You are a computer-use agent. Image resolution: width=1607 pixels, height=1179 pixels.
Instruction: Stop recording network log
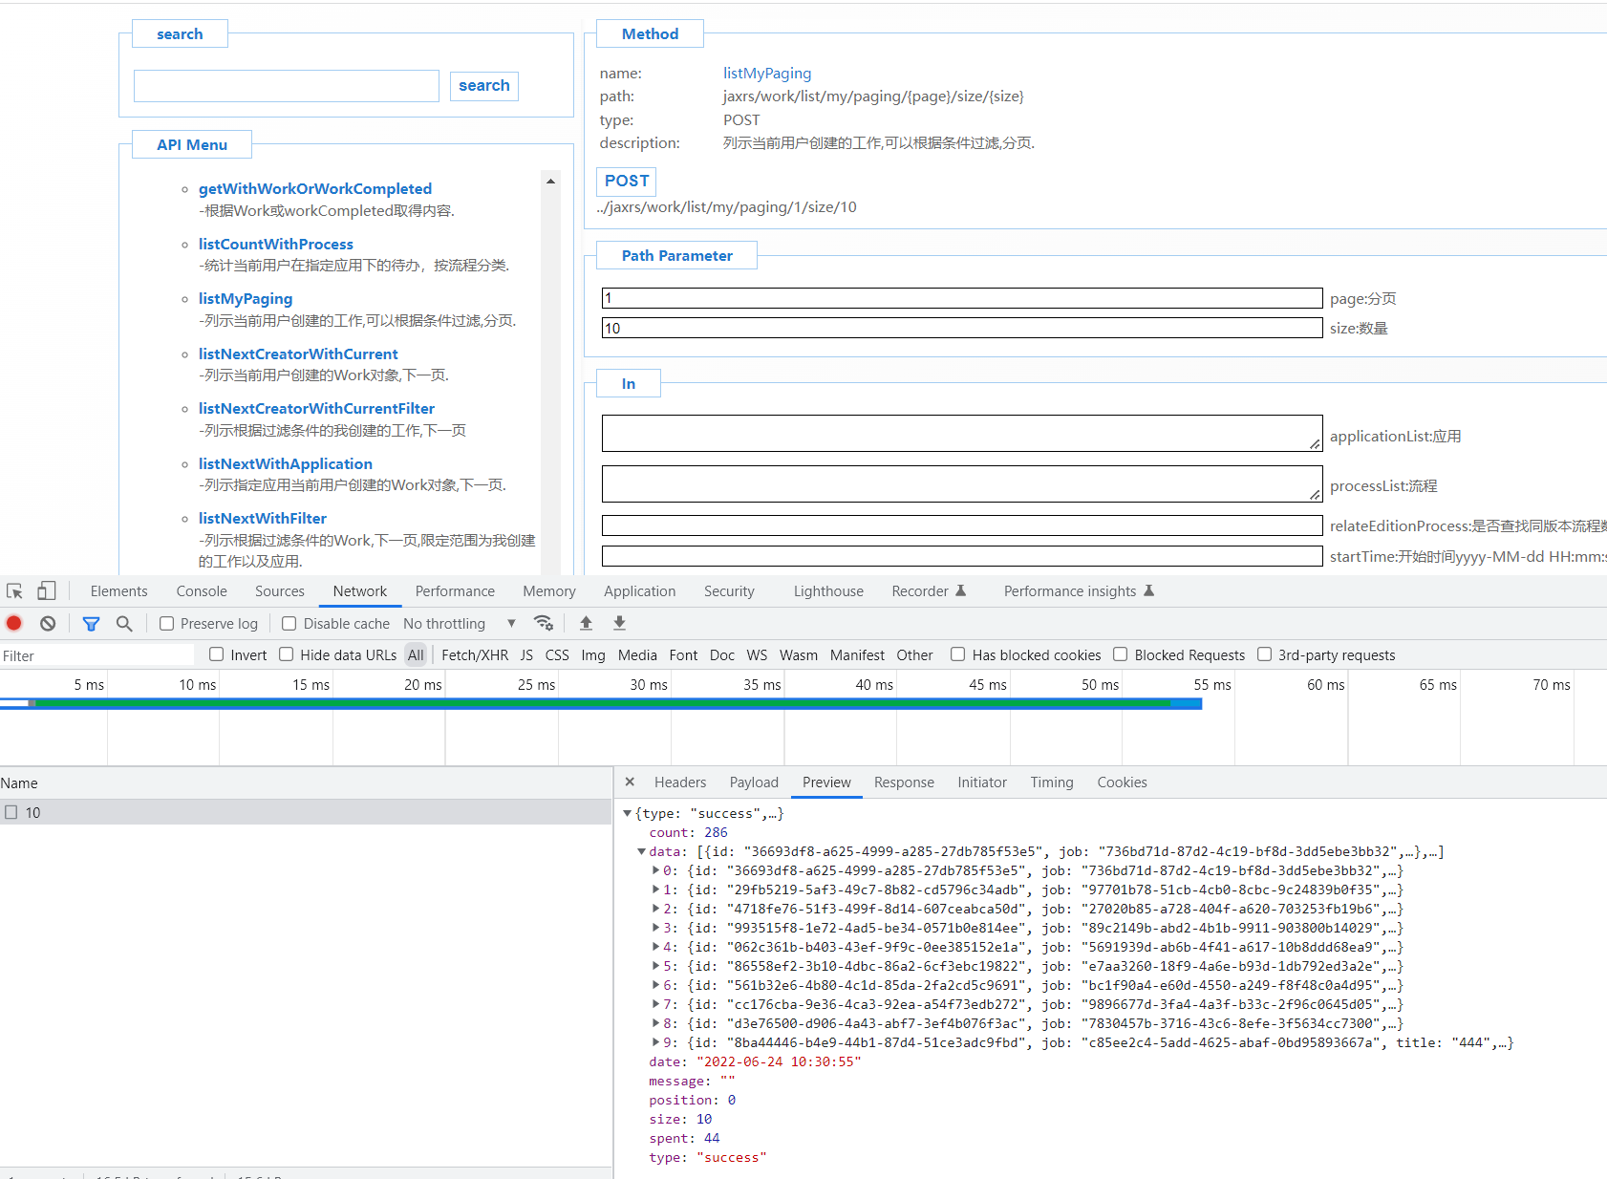14,624
